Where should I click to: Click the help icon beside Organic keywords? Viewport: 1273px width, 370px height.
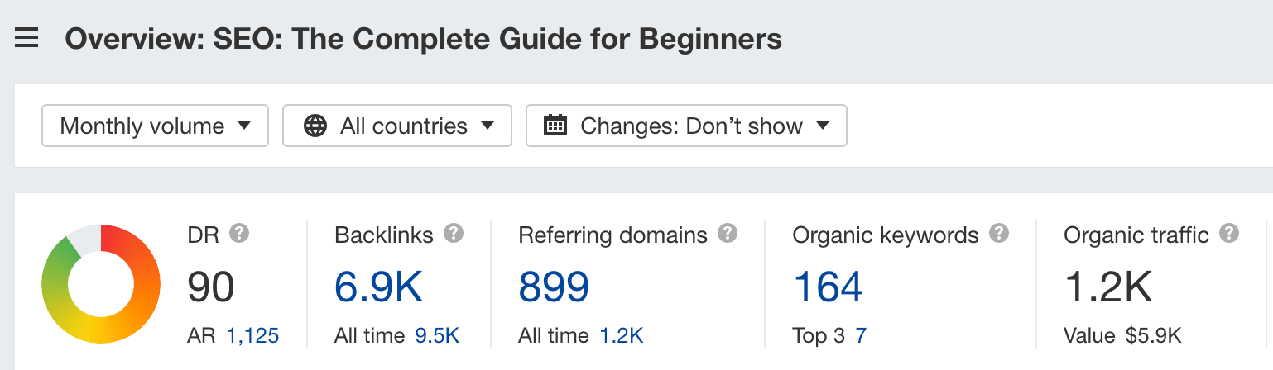click(999, 234)
